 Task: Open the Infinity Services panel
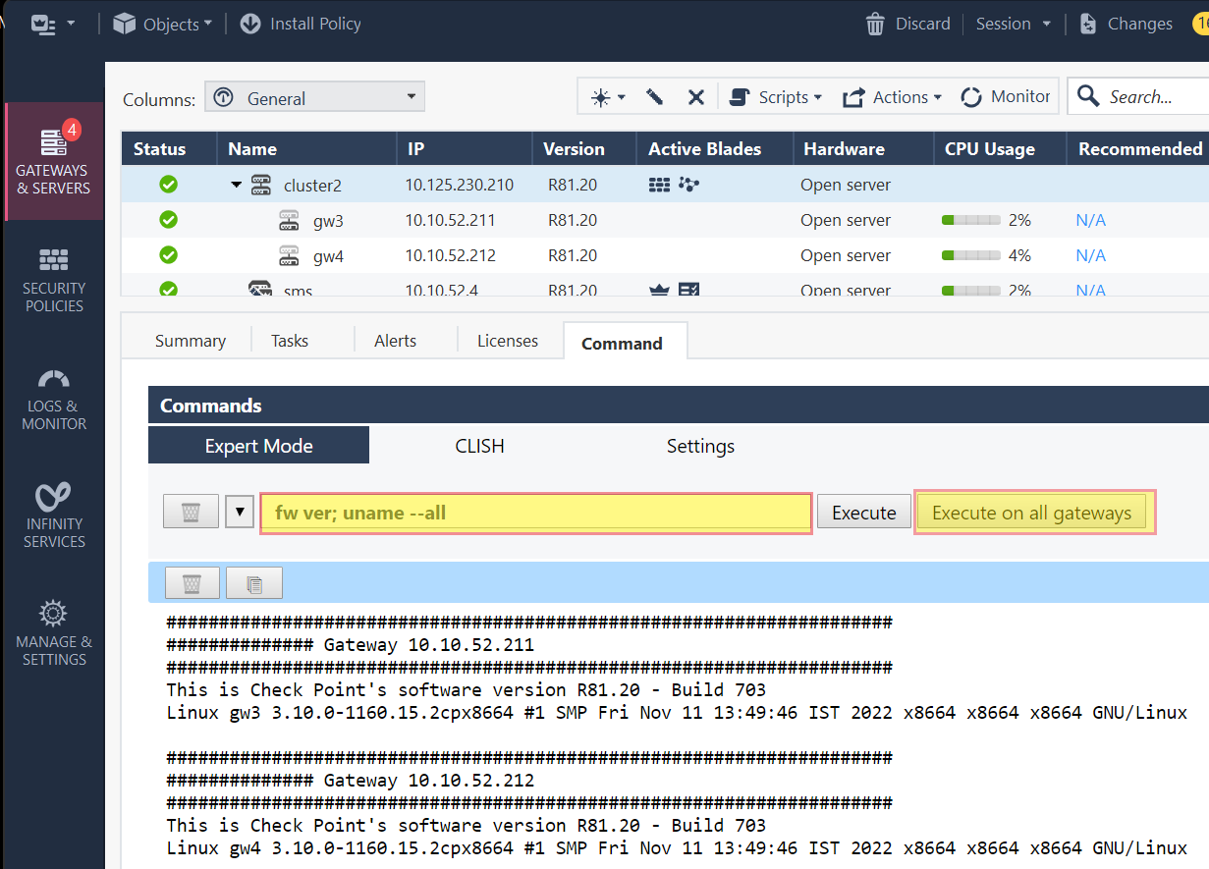(54, 515)
